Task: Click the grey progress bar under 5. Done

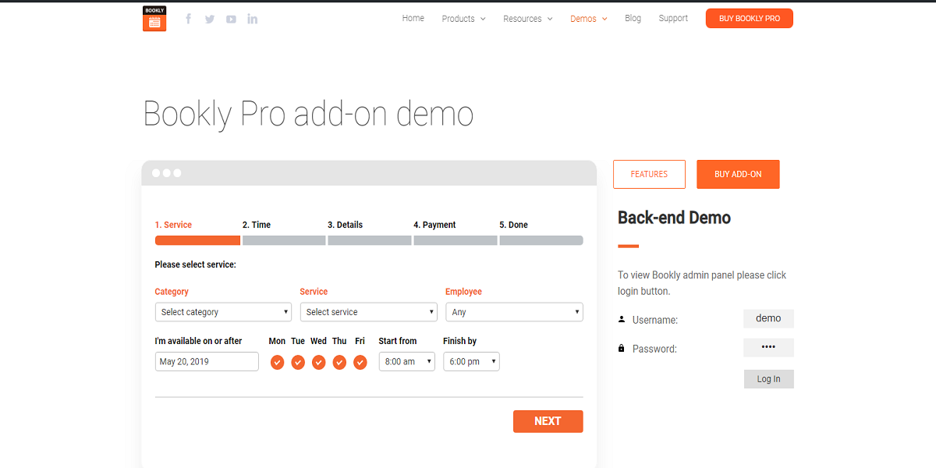Action: tap(541, 240)
